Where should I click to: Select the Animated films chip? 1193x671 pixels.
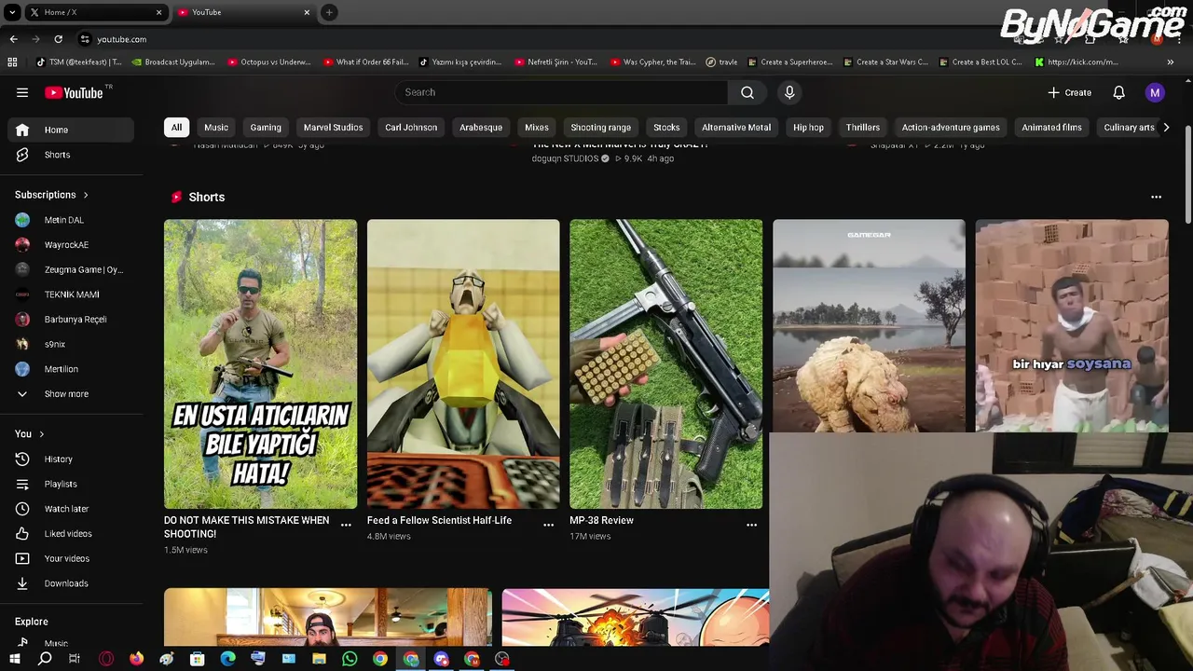click(x=1051, y=128)
